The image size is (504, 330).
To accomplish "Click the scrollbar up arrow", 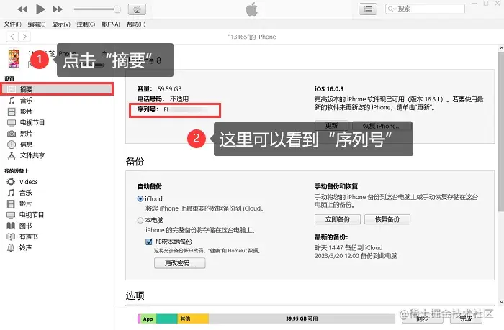I will (x=501, y=48).
